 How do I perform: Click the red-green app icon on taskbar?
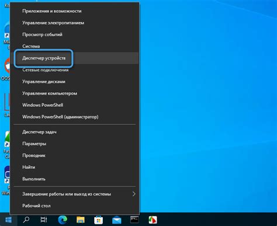153,220
